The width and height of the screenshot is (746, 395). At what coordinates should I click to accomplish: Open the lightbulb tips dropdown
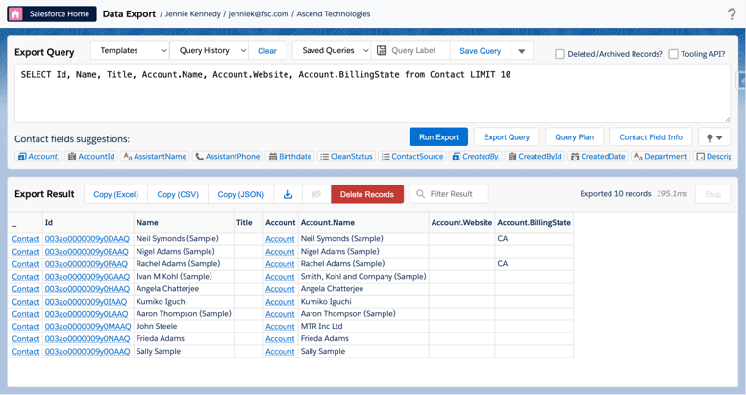714,137
